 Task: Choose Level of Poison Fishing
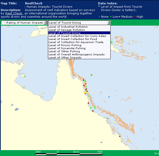pos(65,45)
